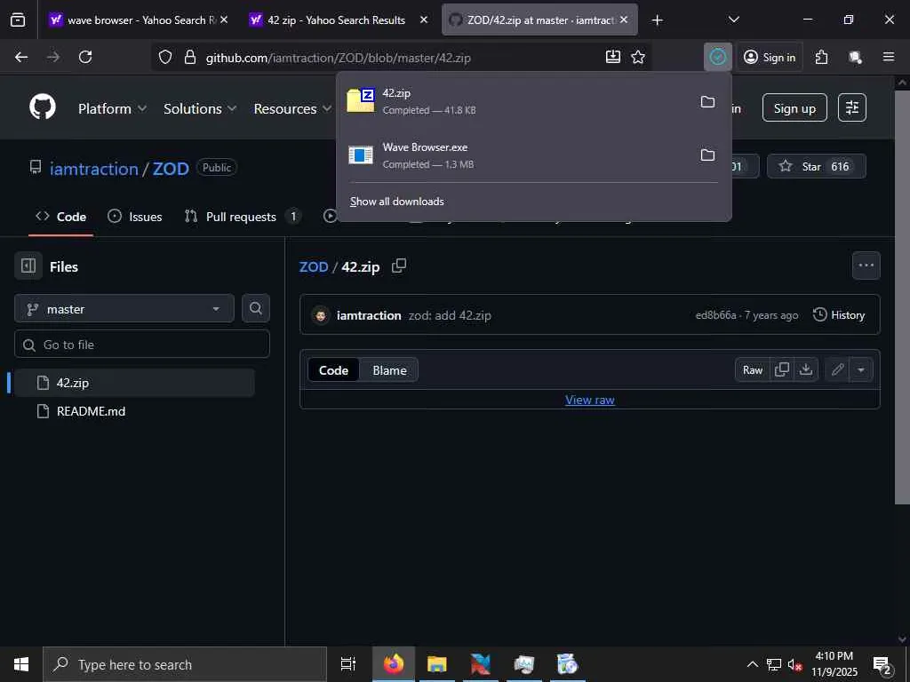Screen dimensions: 910x682
Task: Expand the Platform navigation menu
Action: (x=112, y=108)
